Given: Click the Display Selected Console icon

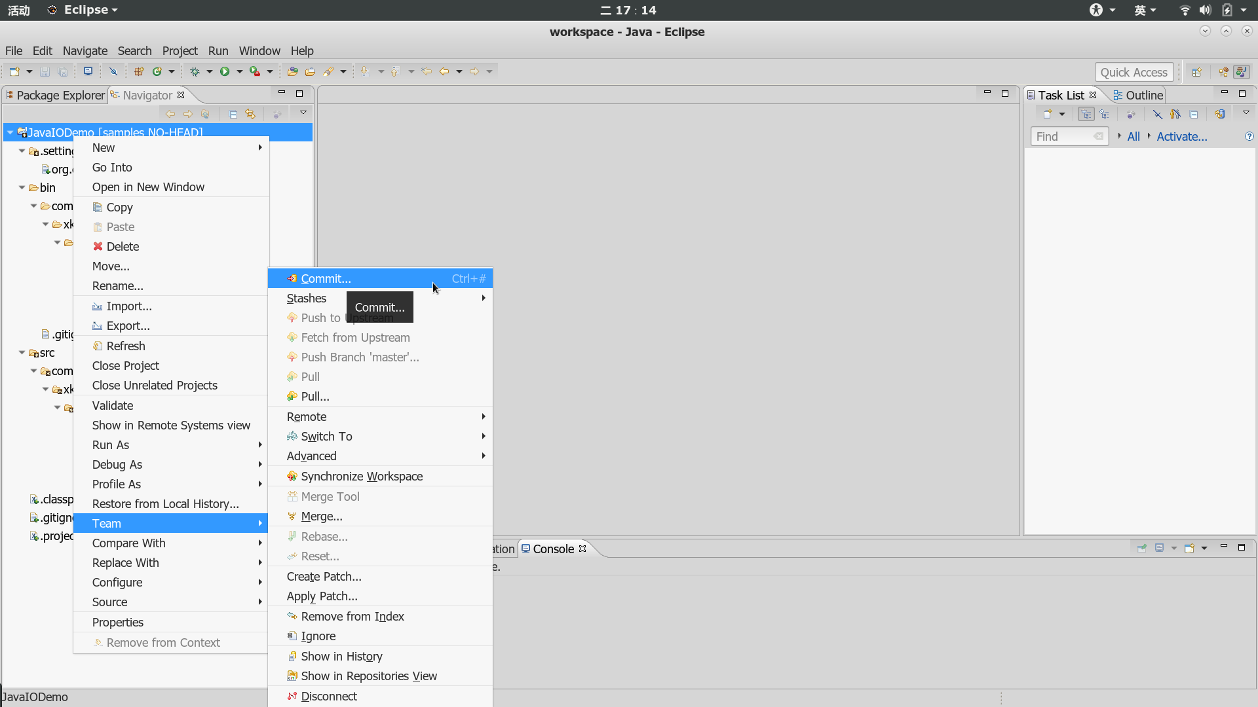Looking at the screenshot, I should tap(1159, 548).
